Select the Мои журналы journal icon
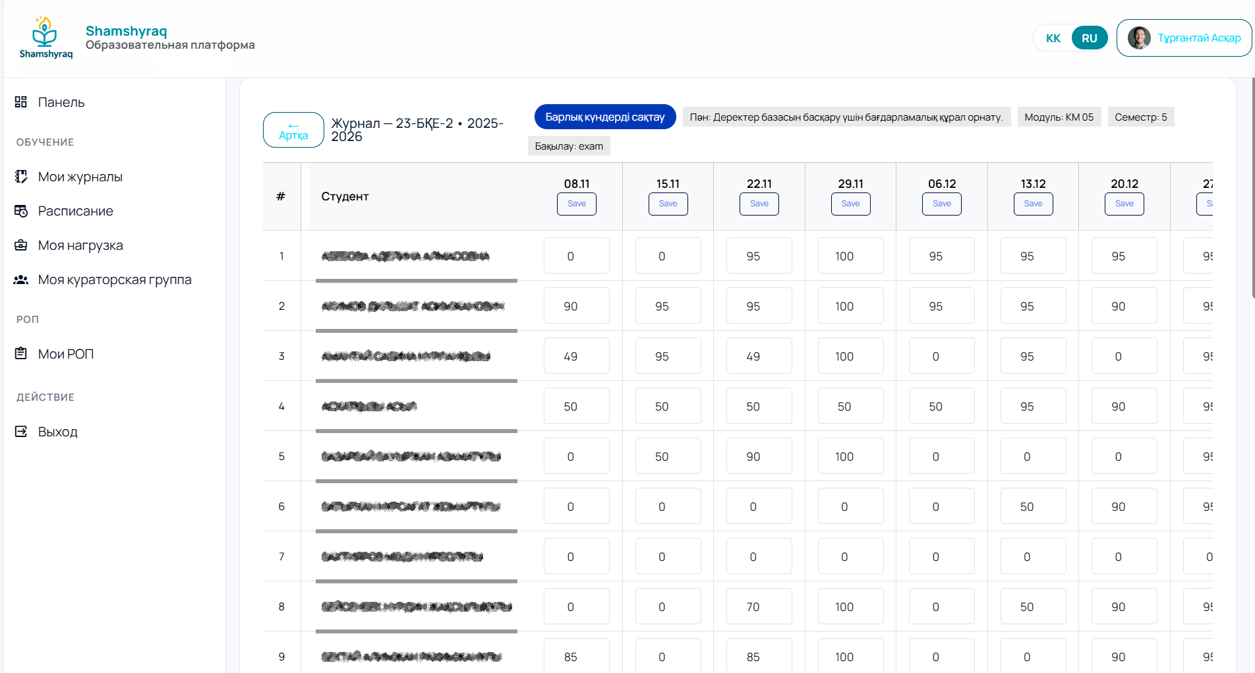The image size is (1255, 673). tap(20, 177)
